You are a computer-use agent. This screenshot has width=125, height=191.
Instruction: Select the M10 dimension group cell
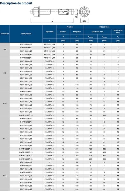pyautogui.click(x=5, y=103)
